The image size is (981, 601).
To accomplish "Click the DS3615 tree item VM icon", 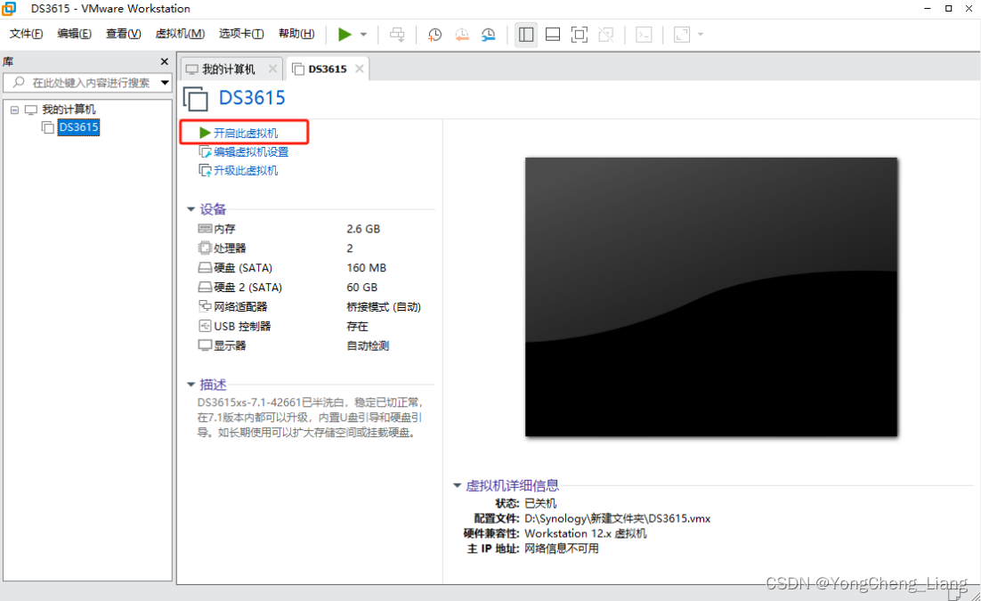I will pos(47,127).
